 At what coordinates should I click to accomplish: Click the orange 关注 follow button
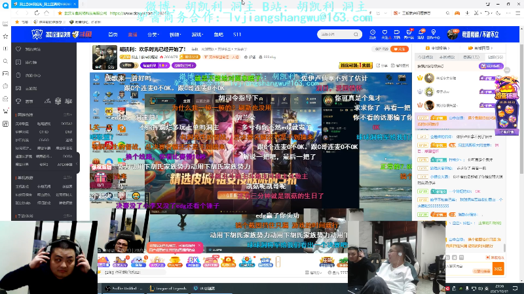coord(400,49)
